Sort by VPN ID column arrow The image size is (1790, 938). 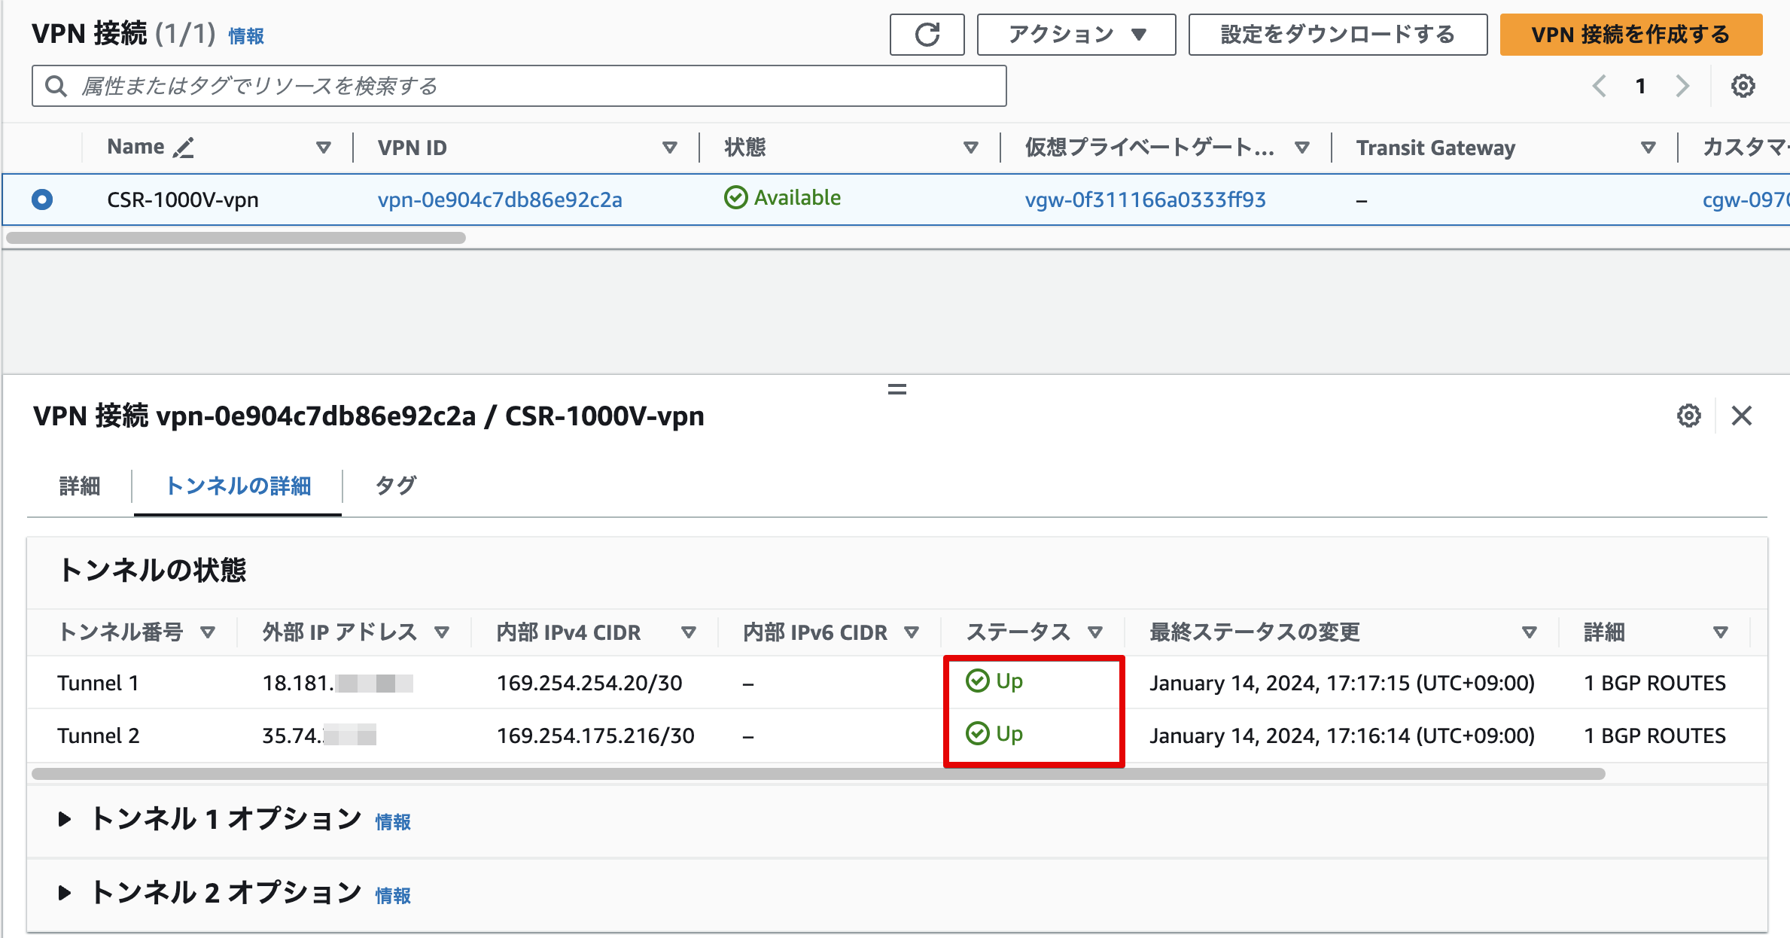(669, 148)
